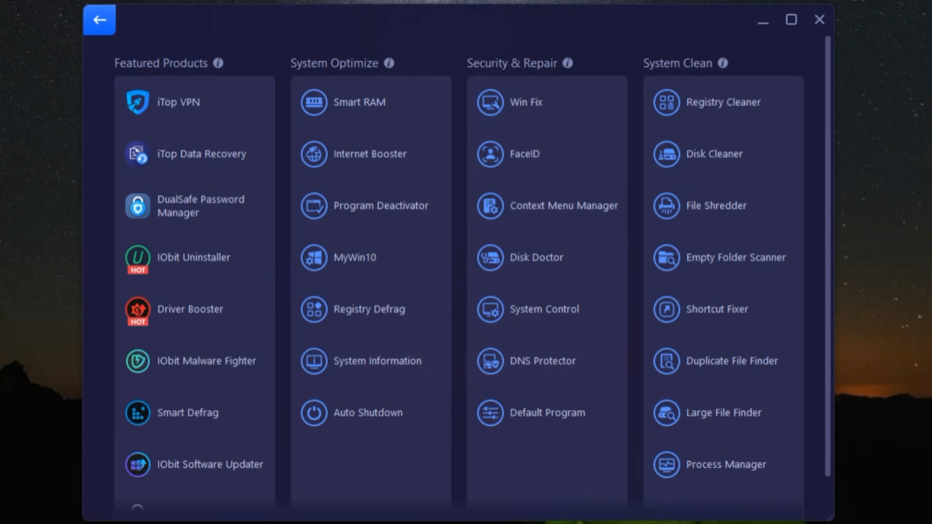Select the IObit Malware Fighter label
The width and height of the screenshot is (932, 524).
tap(206, 361)
